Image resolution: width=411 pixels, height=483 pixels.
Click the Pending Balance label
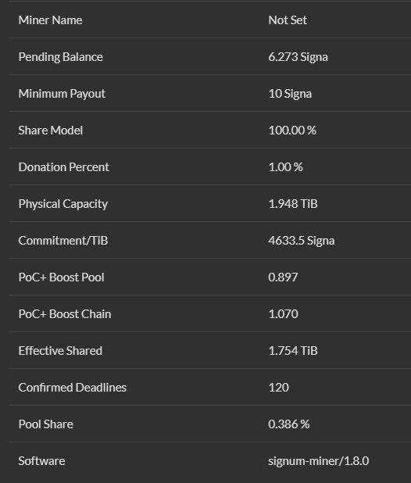61,57
